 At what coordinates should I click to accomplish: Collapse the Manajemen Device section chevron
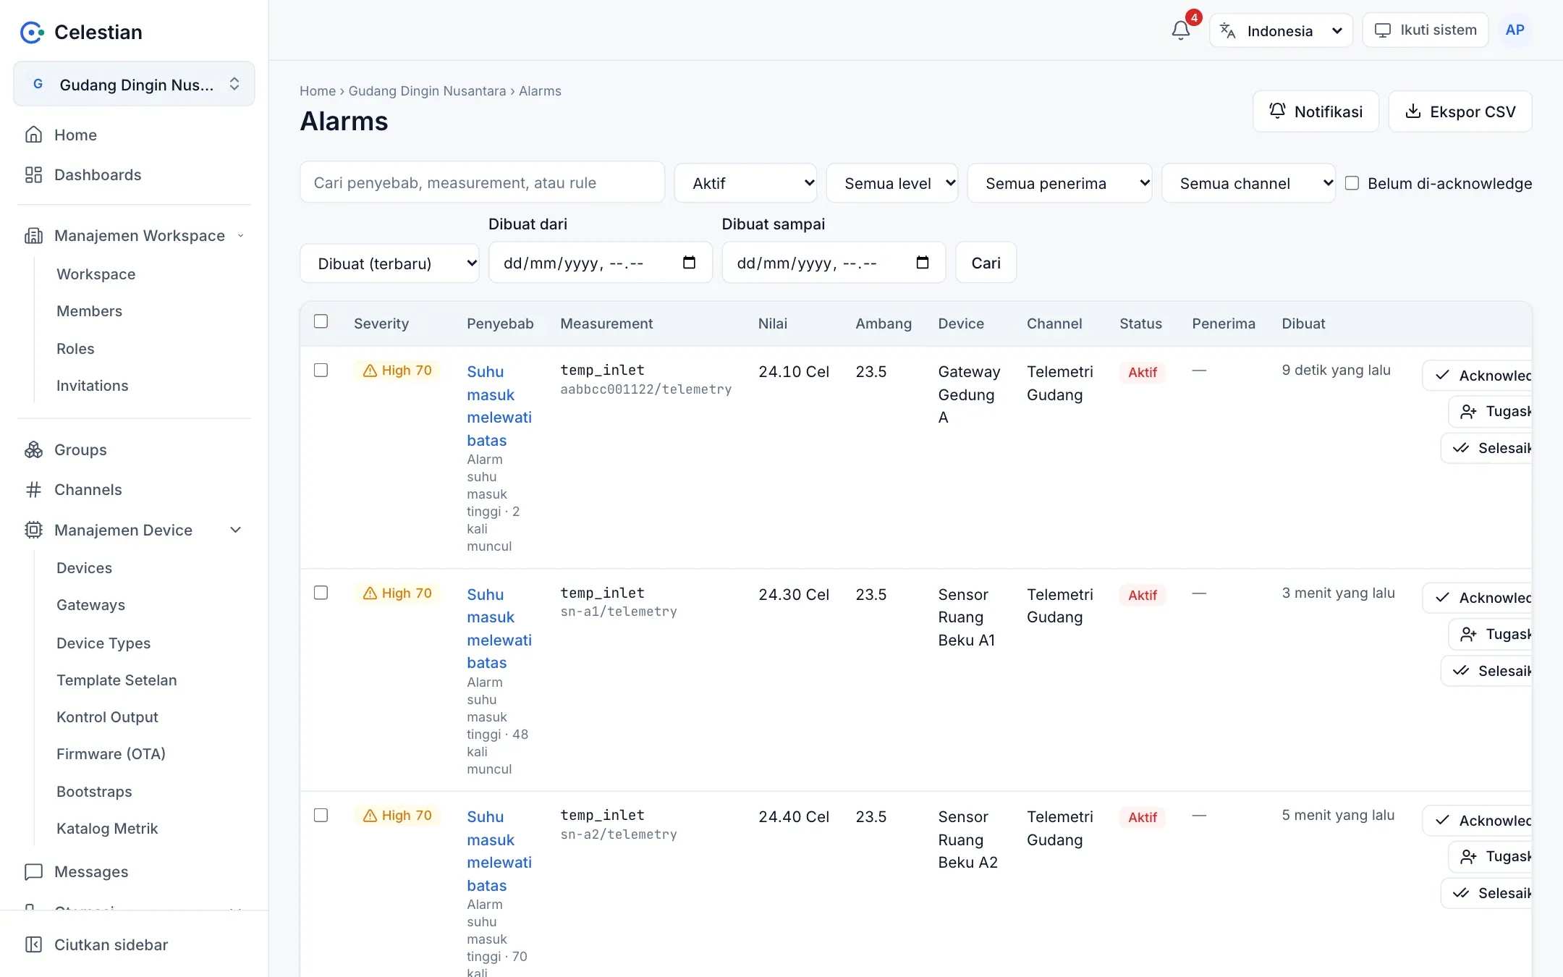(x=235, y=530)
